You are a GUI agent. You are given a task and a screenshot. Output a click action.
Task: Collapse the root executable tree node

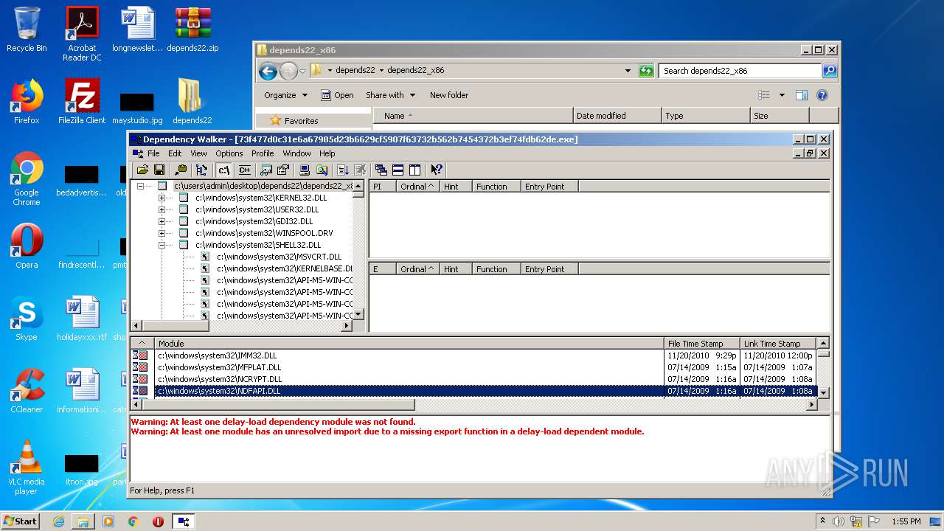pos(140,186)
